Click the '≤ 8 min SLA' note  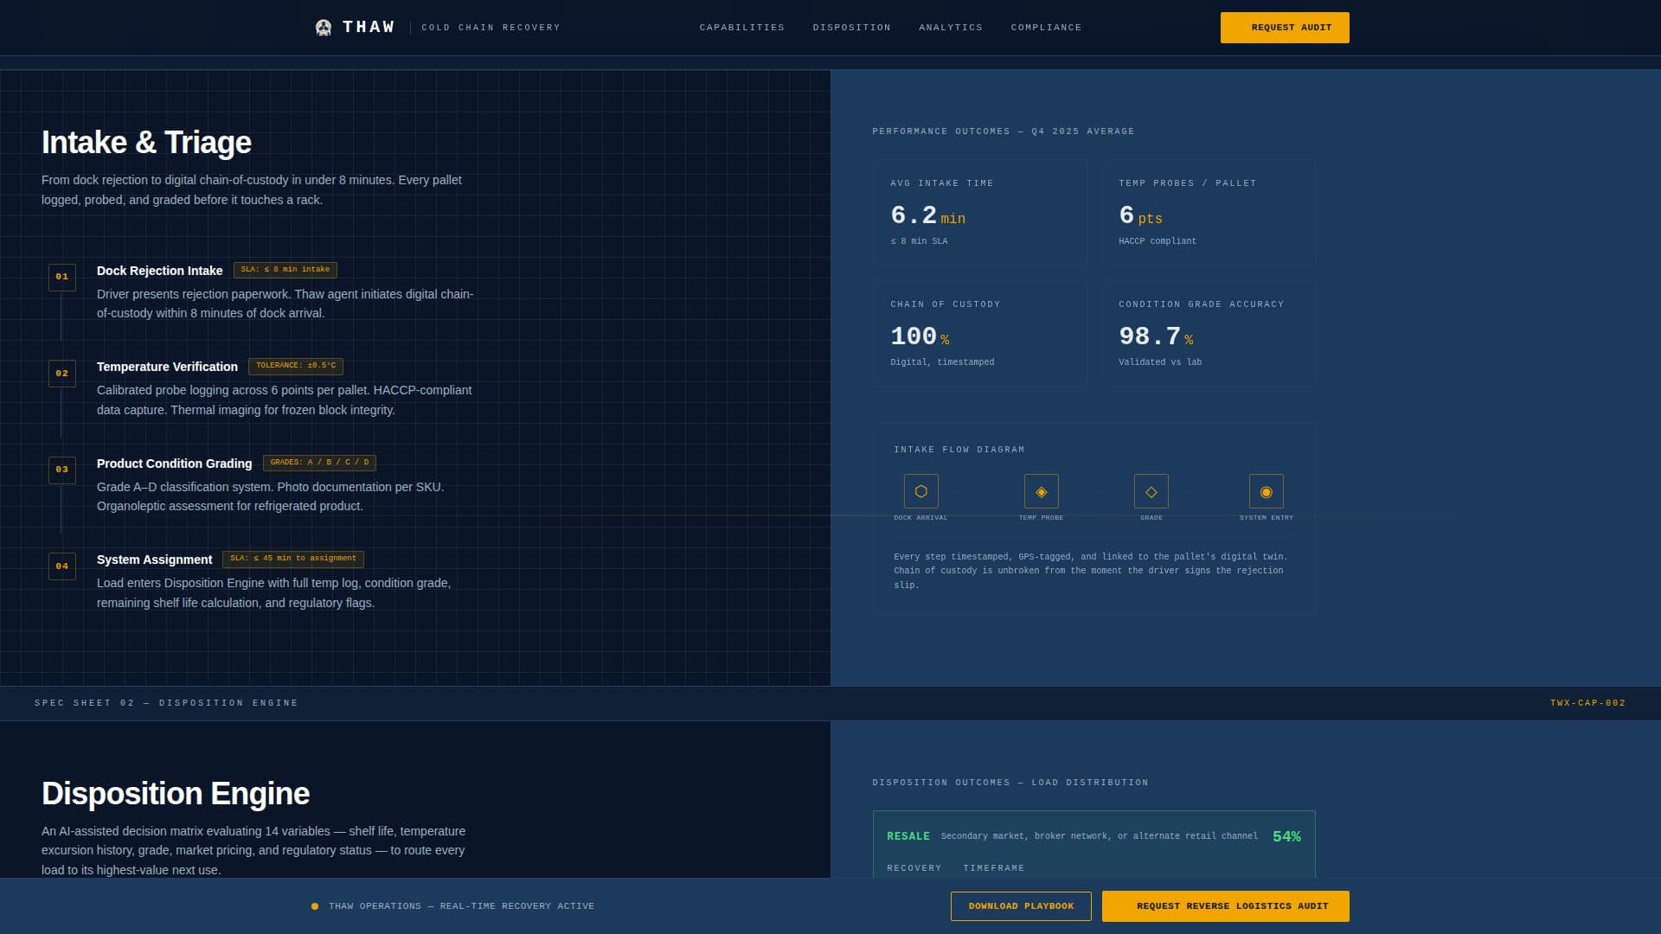(x=919, y=241)
